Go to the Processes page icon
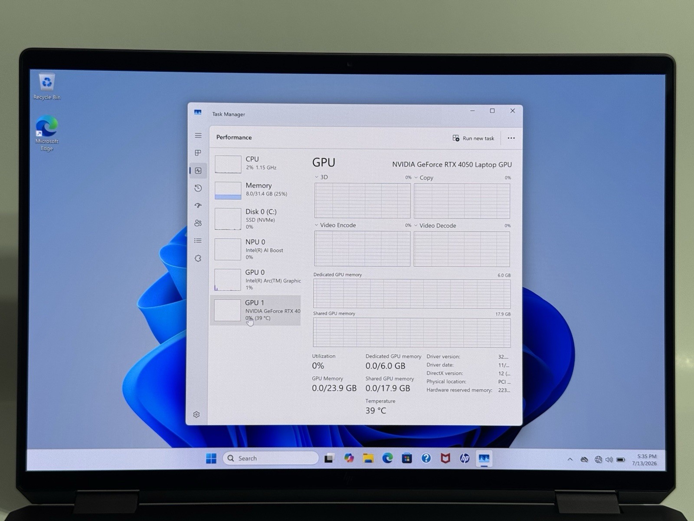 coord(198,153)
